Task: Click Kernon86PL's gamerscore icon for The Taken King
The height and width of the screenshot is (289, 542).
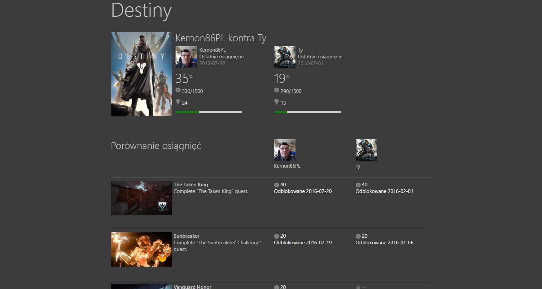Action: point(276,185)
